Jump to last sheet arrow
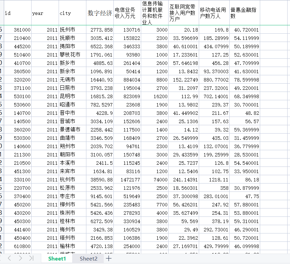This screenshot has height=264, width=290. pyautogui.click(x=31, y=258)
